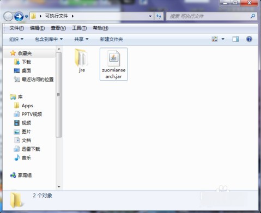Minimize the Explorer window
261x213 pixels.
coord(225,3)
